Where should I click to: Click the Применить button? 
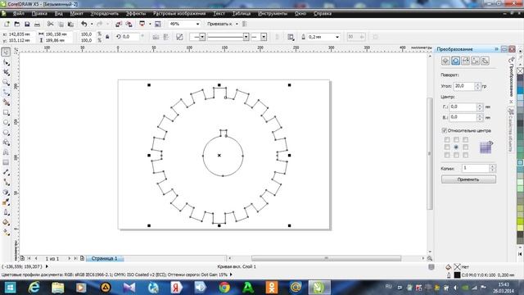point(468,179)
